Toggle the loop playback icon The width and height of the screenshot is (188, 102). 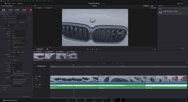pos(100,49)
